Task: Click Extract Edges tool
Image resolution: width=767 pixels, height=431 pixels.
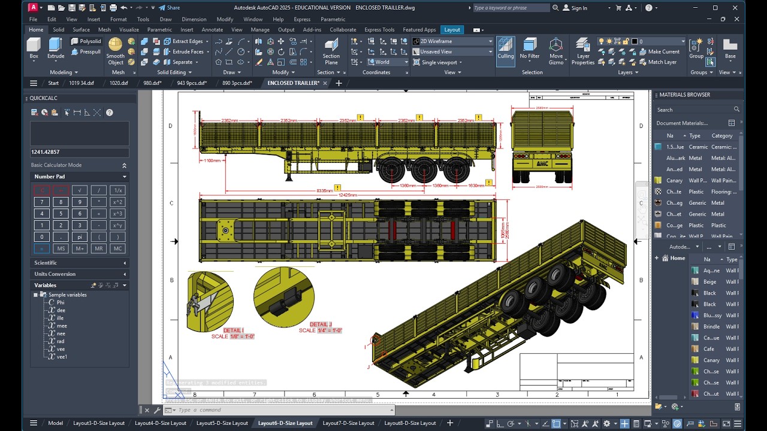Action: tap(186, 41)
